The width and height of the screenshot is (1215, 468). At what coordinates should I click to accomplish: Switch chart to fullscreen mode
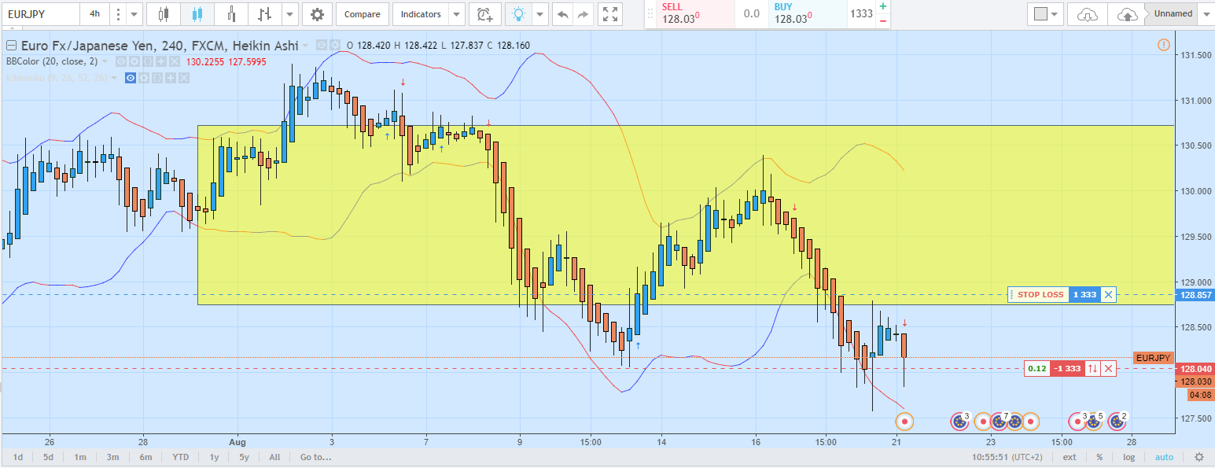pyautogui.click(x=609, y=14)
